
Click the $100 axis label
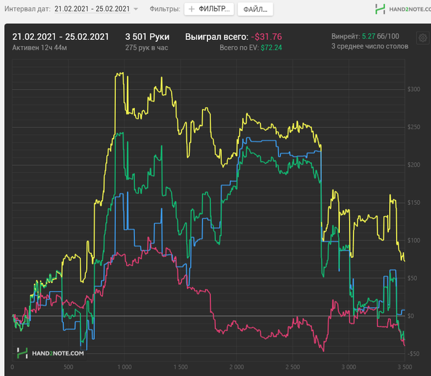414,241
